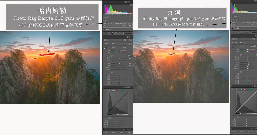The image size is (257, 135).
Task: Select the red eye correction tool in left panel
Action: point(113,33)
